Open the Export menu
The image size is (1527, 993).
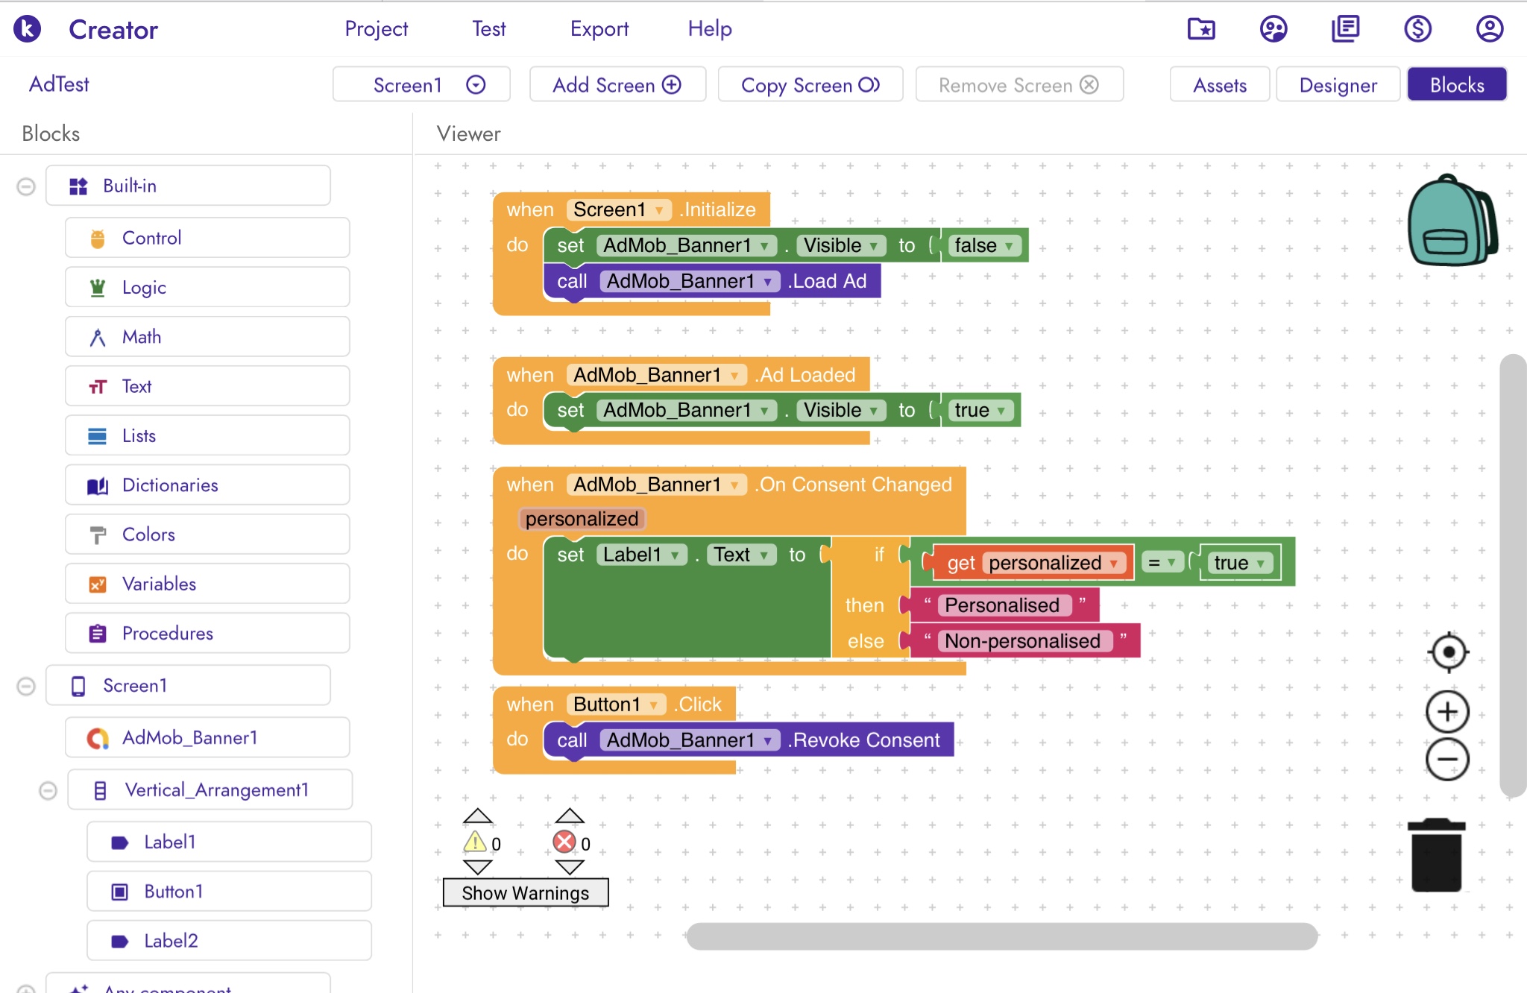point(599,29)
